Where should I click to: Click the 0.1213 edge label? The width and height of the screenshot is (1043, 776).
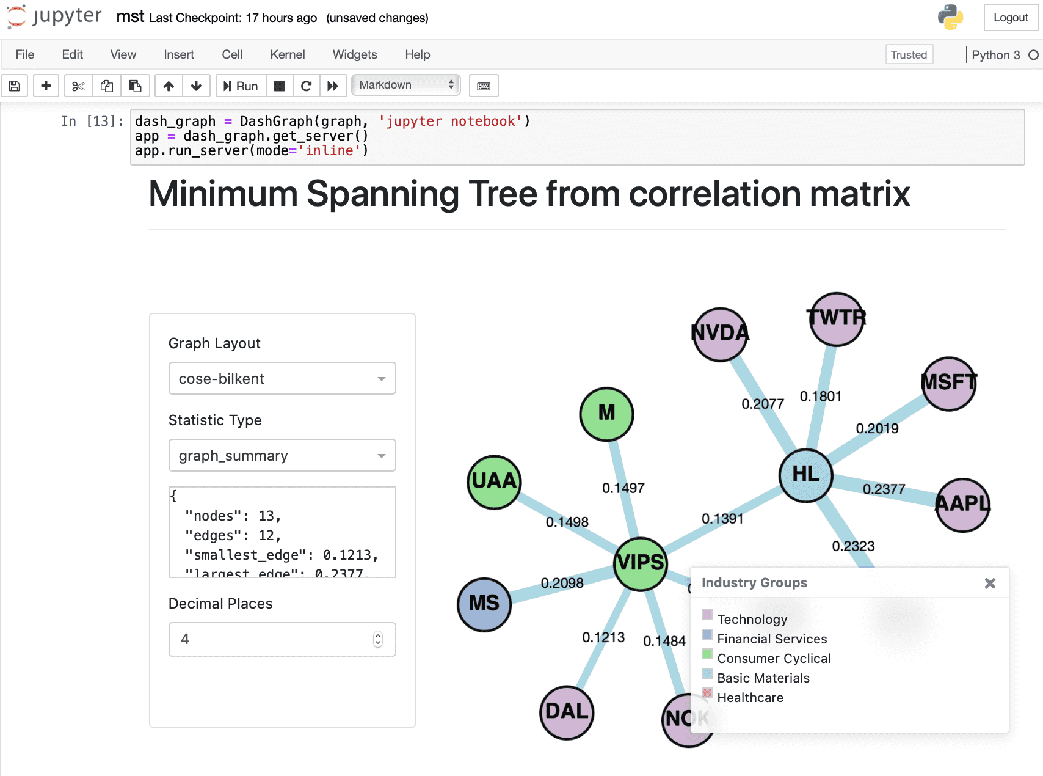603,638
